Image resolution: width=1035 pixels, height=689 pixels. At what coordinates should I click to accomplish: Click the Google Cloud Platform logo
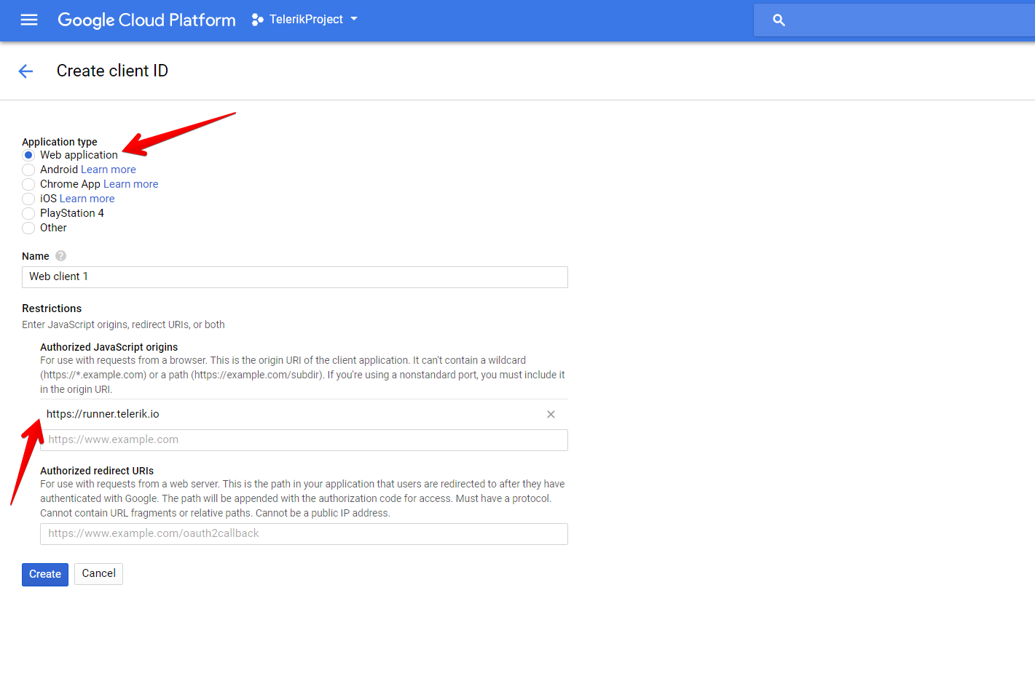[x=146, y=20]
